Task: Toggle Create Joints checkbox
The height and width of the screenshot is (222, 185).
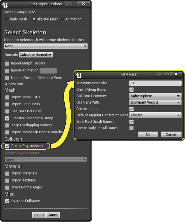Action: click(131, 109)
